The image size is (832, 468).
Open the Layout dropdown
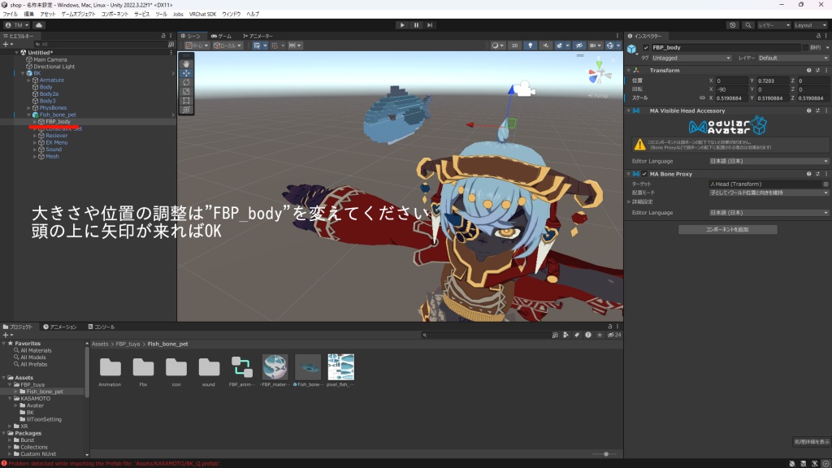[810, 25]
